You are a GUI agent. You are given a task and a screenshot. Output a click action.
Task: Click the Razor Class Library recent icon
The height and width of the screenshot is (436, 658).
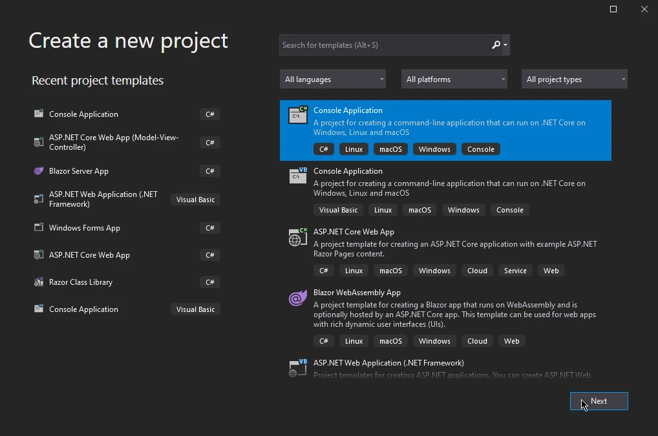click(x=38, y=282)
